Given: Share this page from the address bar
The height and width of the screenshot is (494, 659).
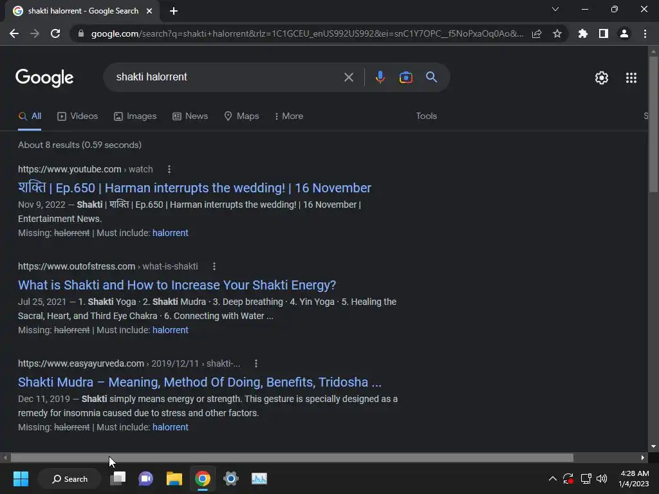Looking at the screenshot, I should (x=537, y=33).
